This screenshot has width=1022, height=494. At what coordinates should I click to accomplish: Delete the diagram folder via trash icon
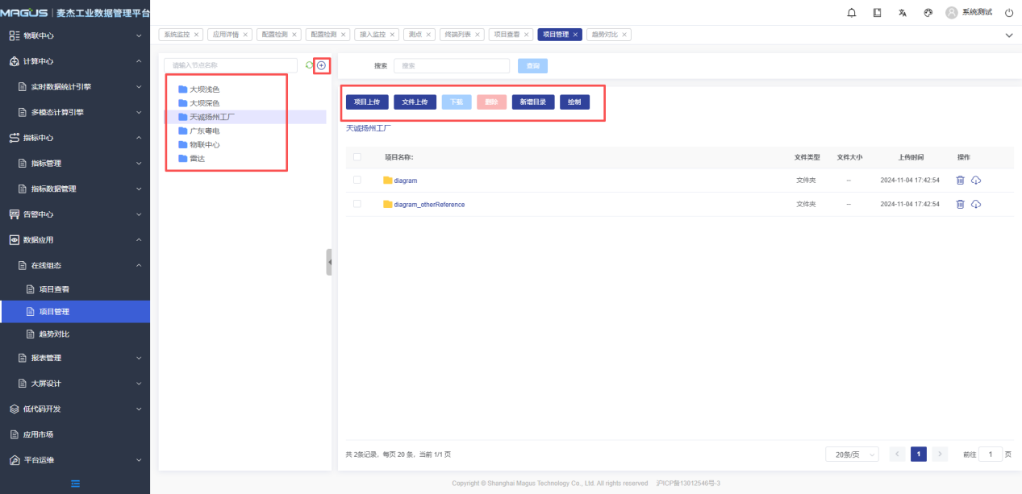(960, 181)
